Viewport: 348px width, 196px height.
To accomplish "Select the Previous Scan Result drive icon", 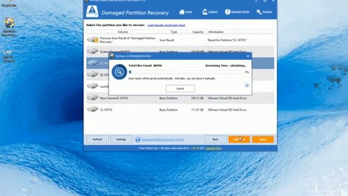I will click(x=93, y=40).
